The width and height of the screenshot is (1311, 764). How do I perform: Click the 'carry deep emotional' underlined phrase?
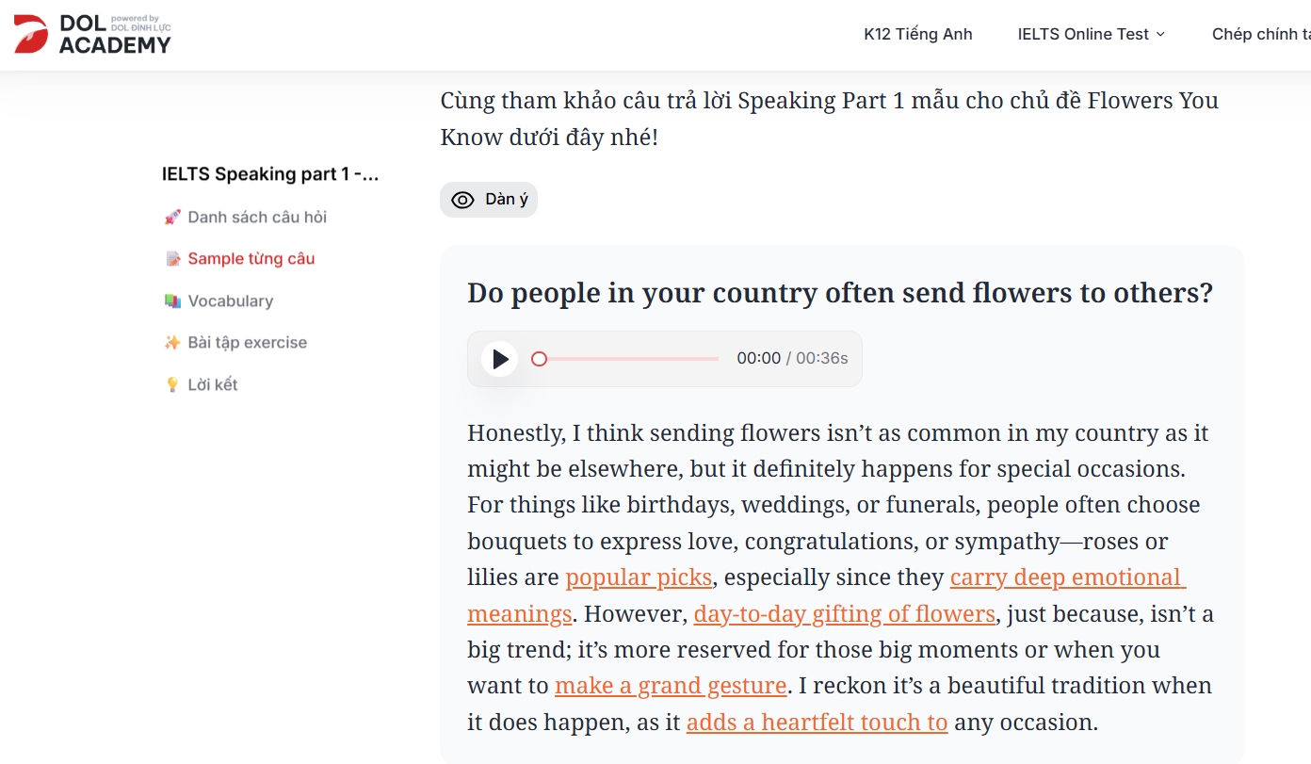(1066, 577)
